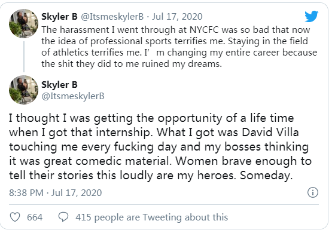335x233 pixels.
Task: Click the 664 likes count
Action: pos(35,217)
